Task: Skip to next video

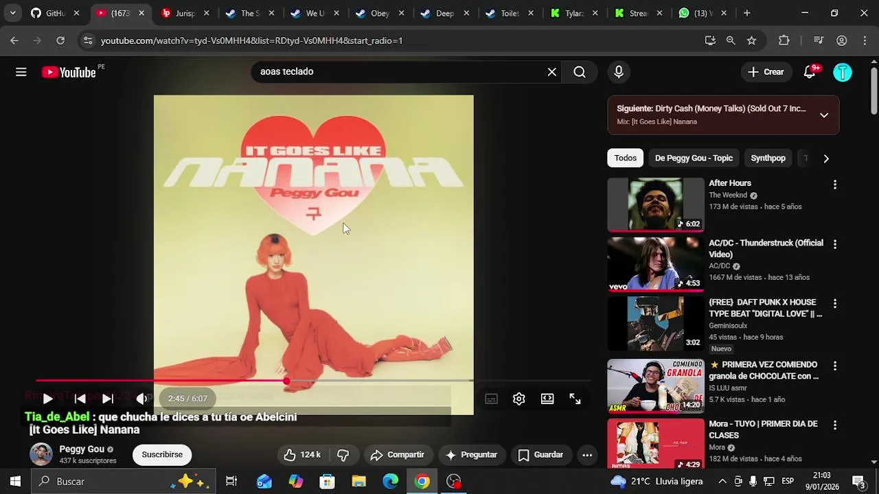Action: pyautogui.click(x=108, y=399)
